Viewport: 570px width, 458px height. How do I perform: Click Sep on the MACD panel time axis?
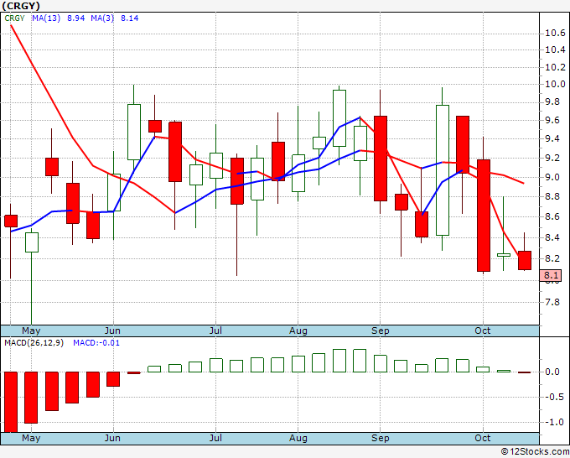[x=381, y=438]
